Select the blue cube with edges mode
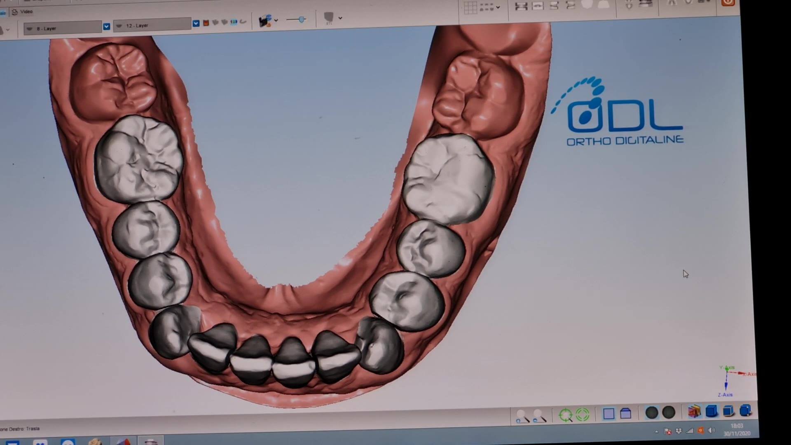Viewport: 791px width, 445px height. 728,411
